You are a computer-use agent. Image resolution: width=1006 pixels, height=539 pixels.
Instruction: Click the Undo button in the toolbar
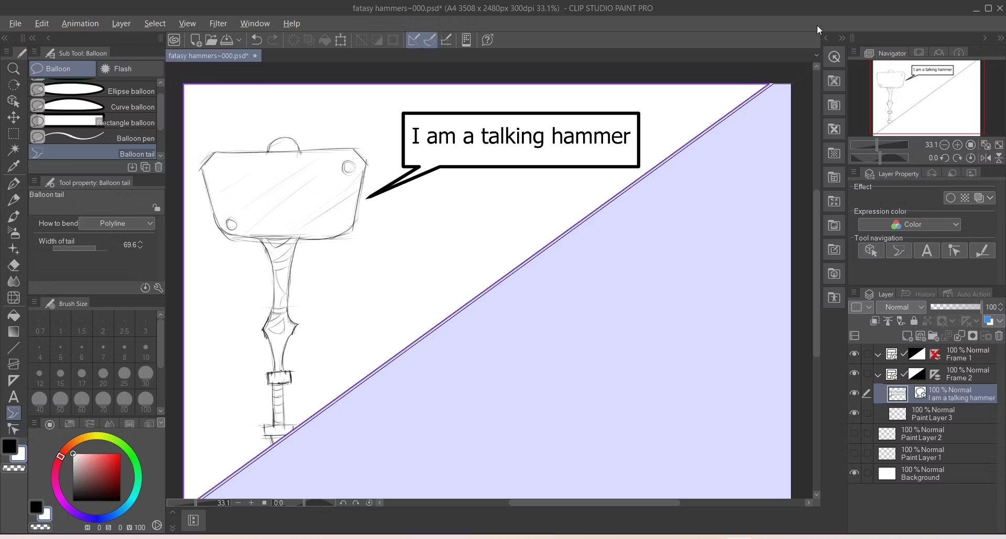click(257, 40)
